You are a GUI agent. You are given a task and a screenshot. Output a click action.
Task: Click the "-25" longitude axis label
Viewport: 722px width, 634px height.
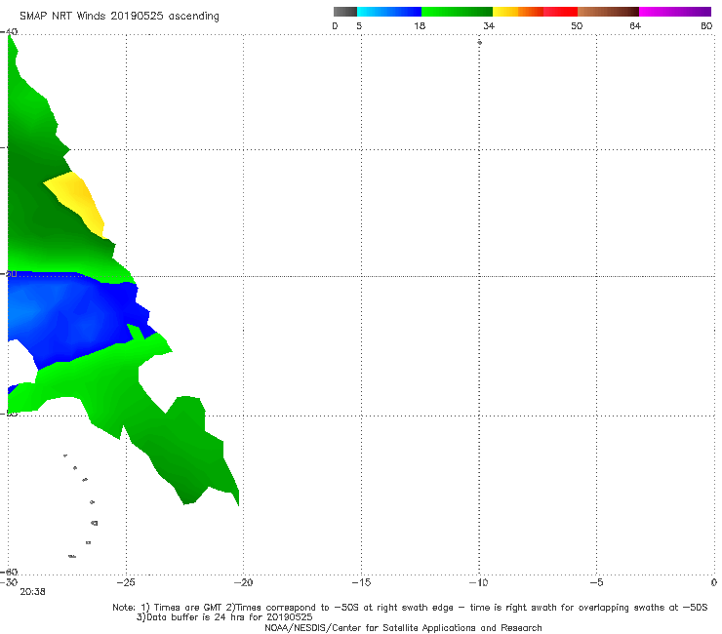tap(126, 582)
